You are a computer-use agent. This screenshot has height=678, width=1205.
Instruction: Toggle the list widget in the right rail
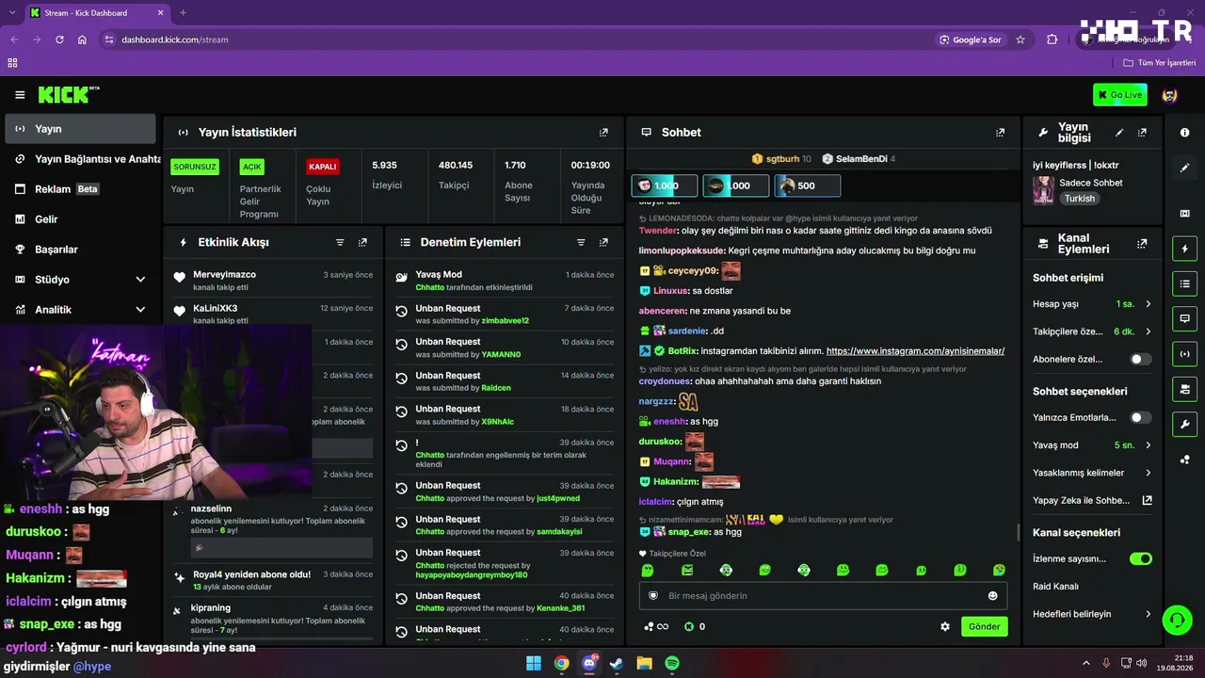pos(1184,283)
